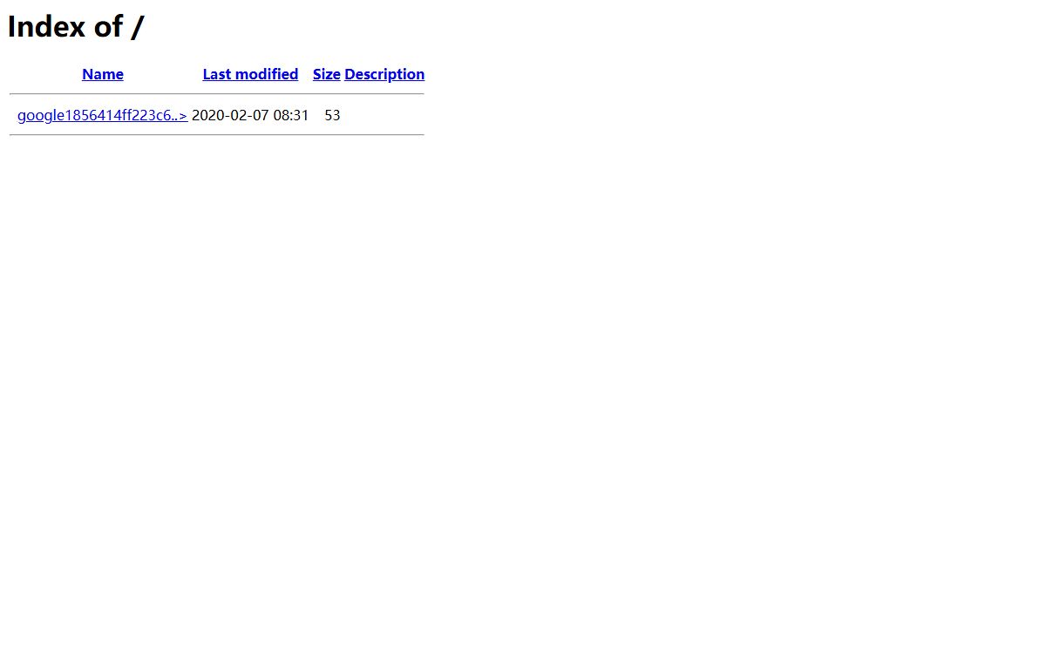This screenshot has width=1046, height=645.
Task: Click the file size value 53
Action: pyautogui.click(x=332, y=114)
